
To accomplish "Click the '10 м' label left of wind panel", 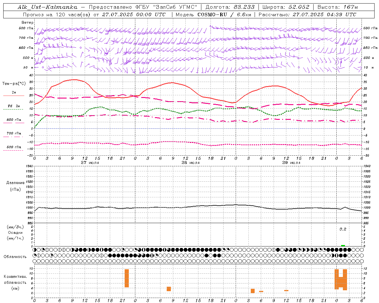I will (x=28, y=67).
